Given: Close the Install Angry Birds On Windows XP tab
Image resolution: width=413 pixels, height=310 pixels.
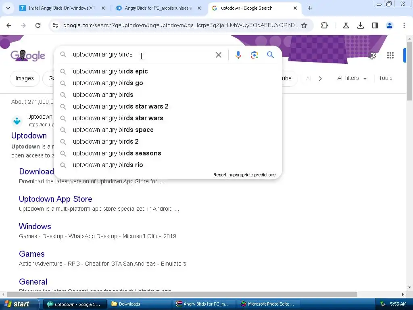Looking at the screenshot, I should (x=103, y=8).
